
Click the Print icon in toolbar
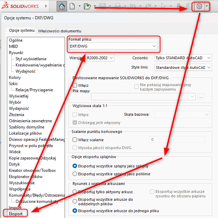pyautogui.click(x=117, y=7)
